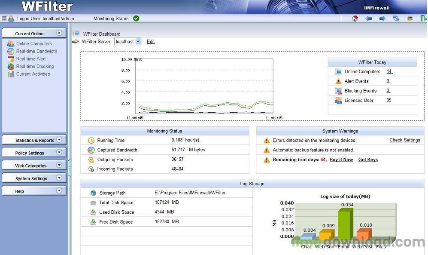Open Alert Events count link

[388, 81]
